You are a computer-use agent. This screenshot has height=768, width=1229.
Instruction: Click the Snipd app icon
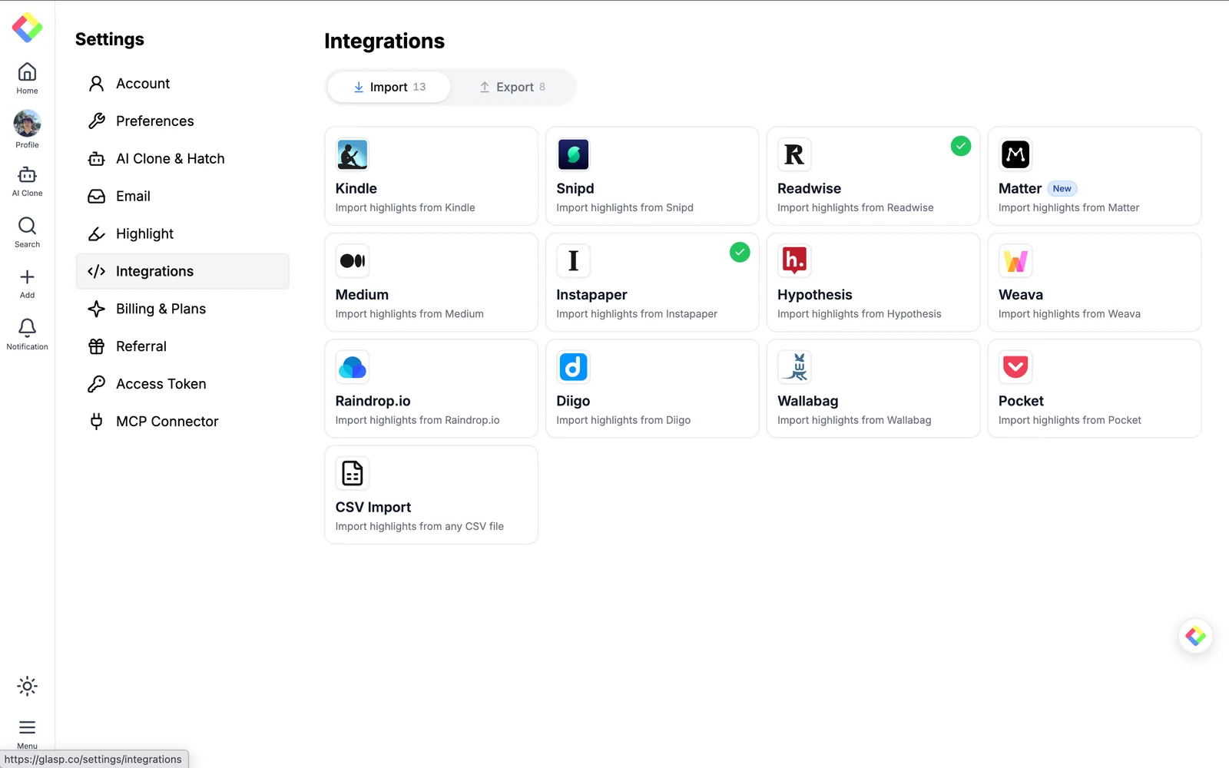click(x=574, y=154)
